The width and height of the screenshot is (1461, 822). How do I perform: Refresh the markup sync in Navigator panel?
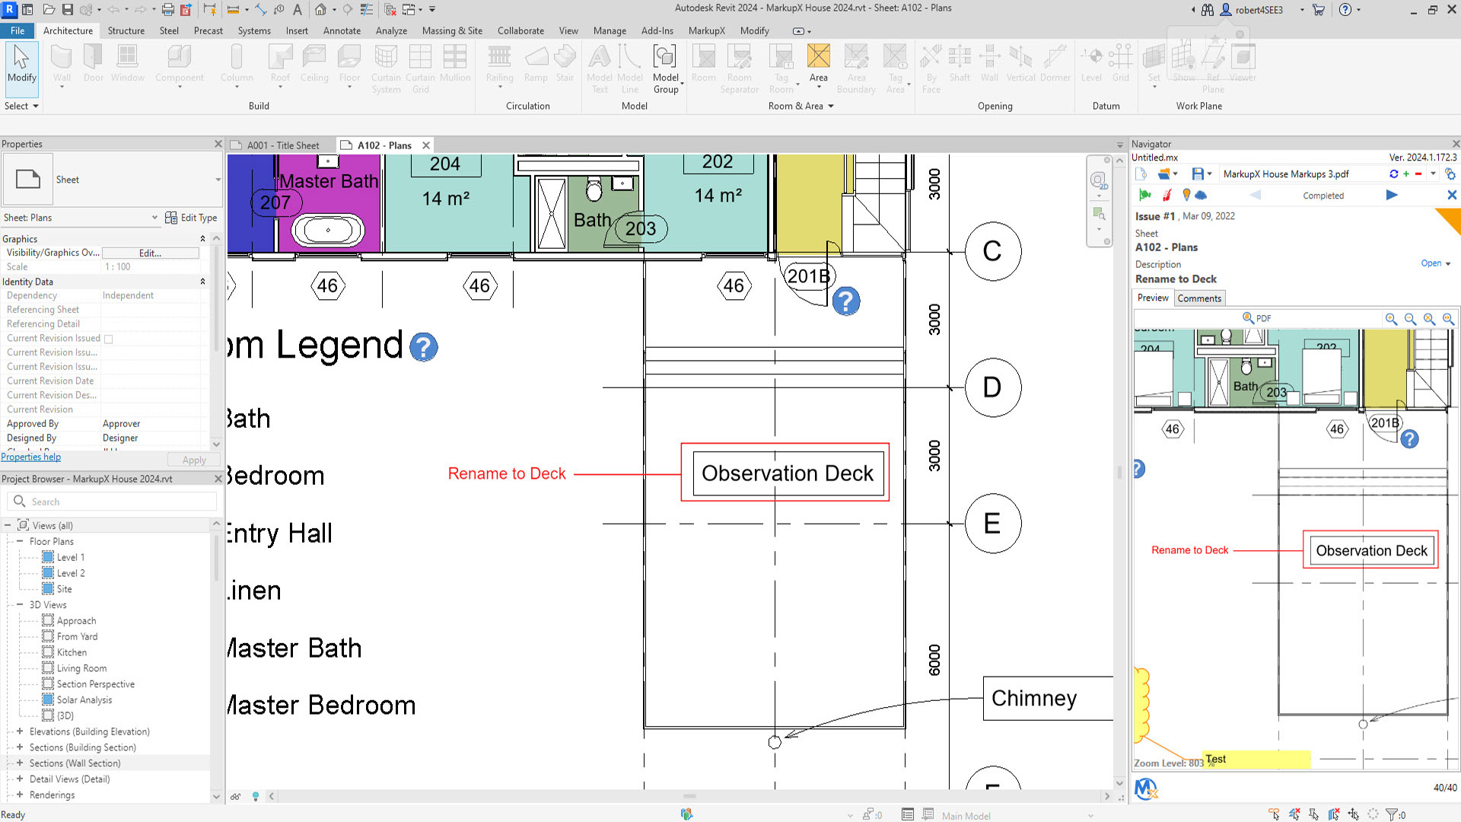[1393, 174]
